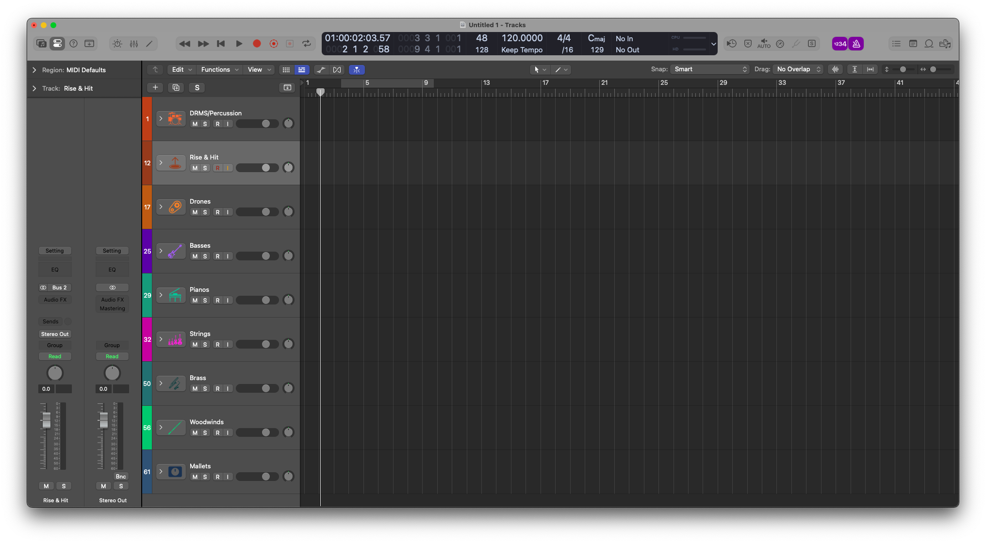Show automation in tracks area
The height and width of the screenshot is (543, 986).
tap(321, 70)
